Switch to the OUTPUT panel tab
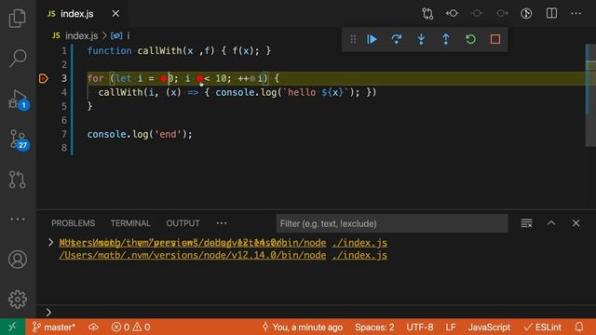Screen dimensions: 596x335 pos(183,223)
